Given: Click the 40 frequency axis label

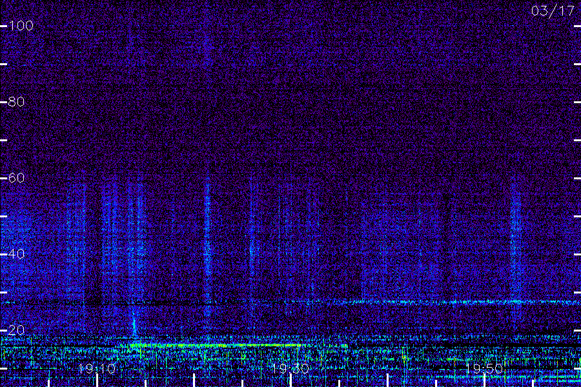Looking at the screenshot, I should [16, 254].
